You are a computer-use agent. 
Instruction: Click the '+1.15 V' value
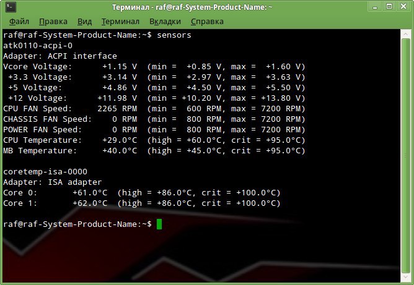coord(120,67)
